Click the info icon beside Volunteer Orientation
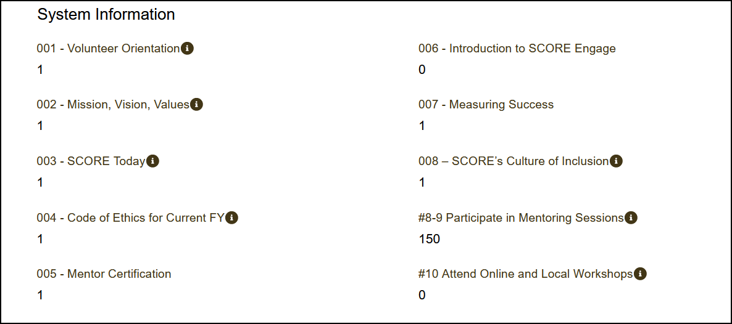732x324 pixels. (x=187, y=48)
